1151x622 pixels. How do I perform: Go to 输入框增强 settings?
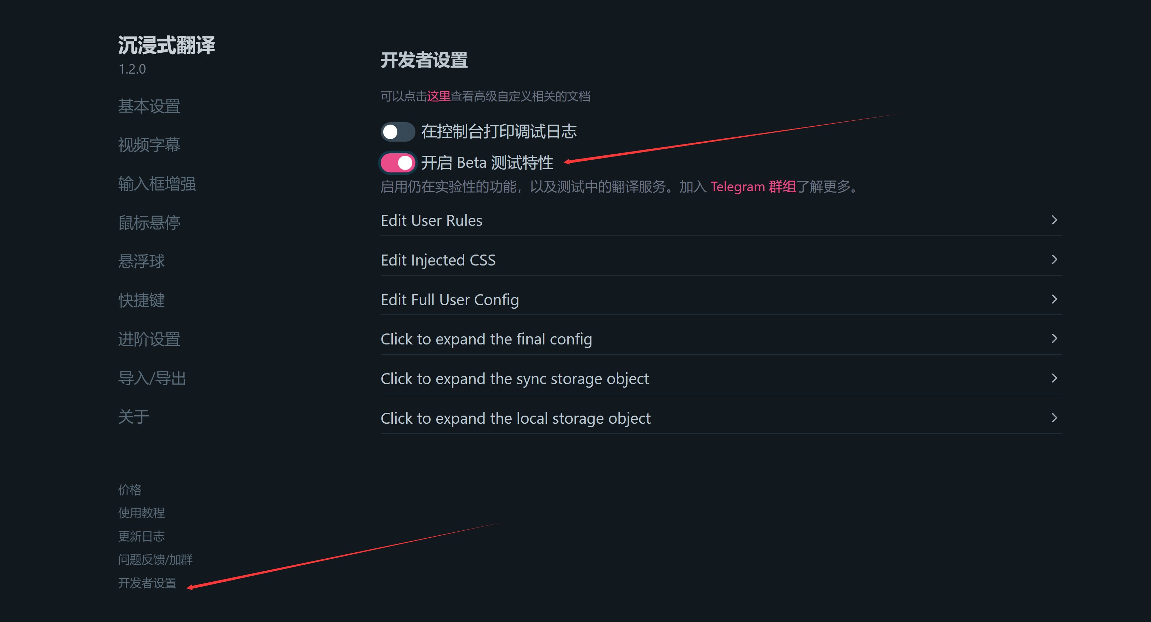[157, 183]
